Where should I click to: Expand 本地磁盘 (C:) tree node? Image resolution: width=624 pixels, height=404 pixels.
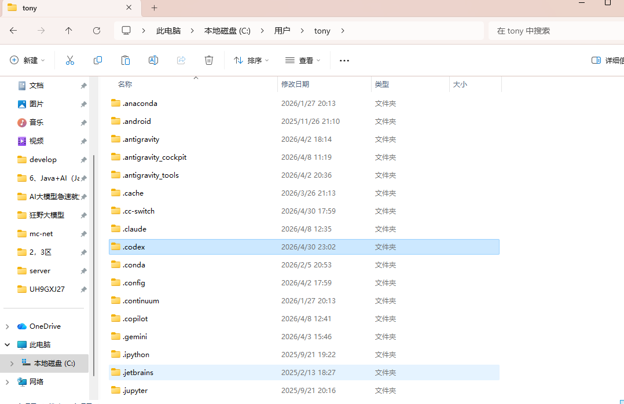point(12,363)
